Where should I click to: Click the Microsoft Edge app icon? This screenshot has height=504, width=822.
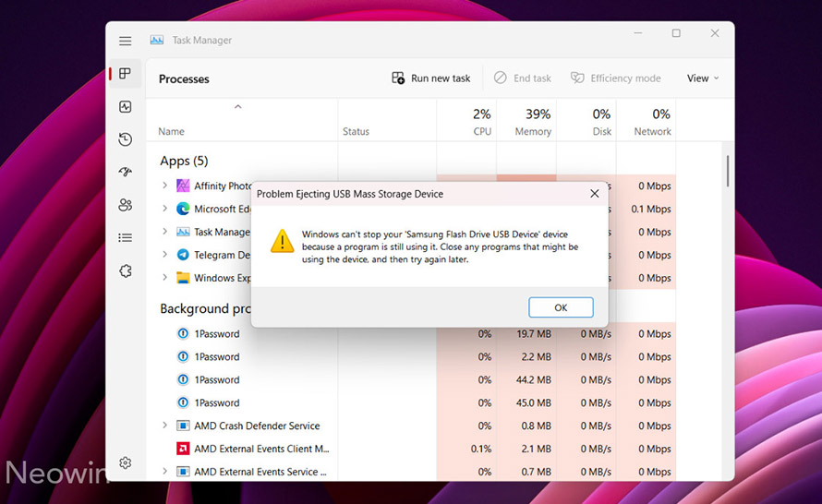pyautogui.click(x=183, y=209)
